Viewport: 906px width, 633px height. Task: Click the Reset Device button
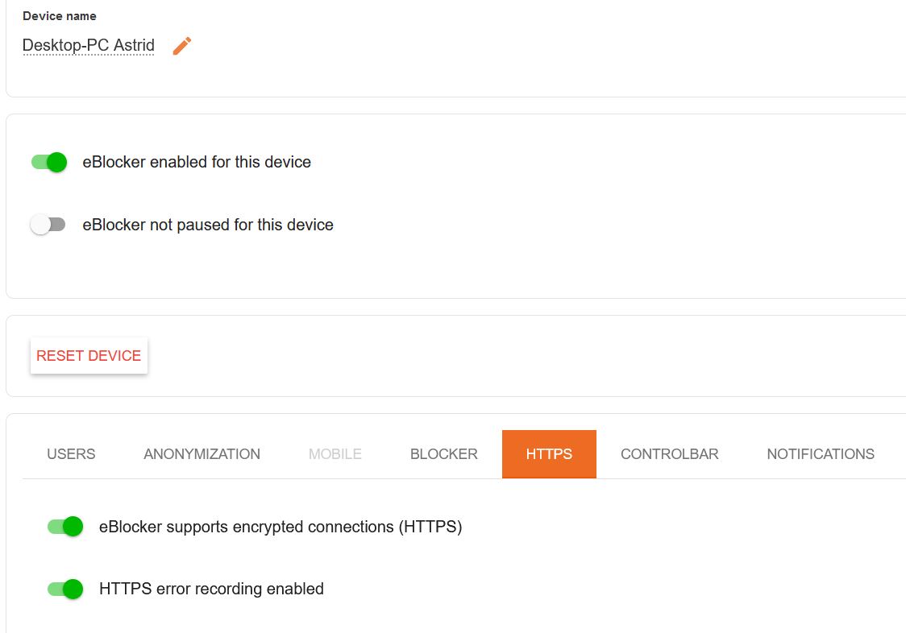tap(89, 356)
